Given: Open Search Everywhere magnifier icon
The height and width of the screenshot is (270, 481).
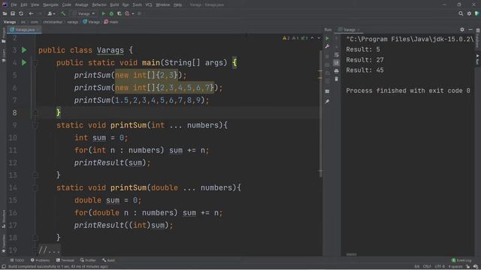Looking at the screenshot, I should coord(461,13).
